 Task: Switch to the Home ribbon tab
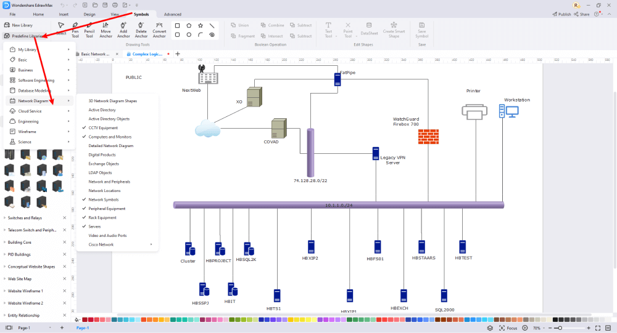click(38, 14)
